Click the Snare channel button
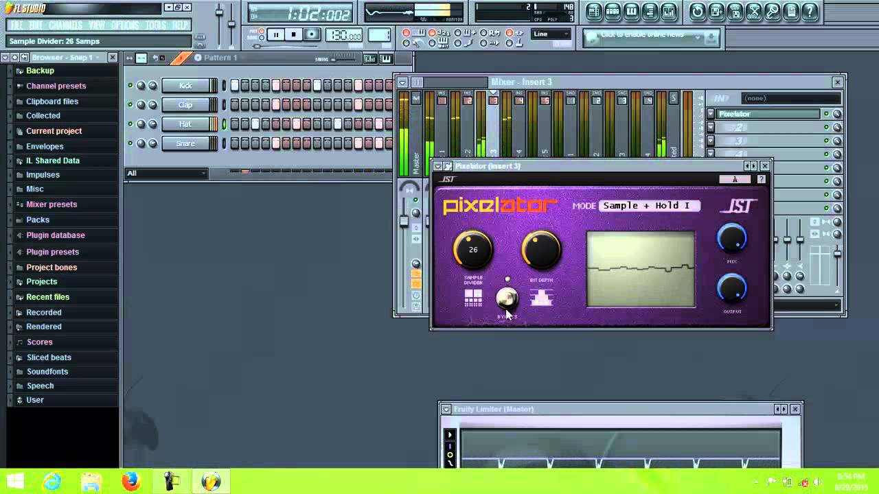 coord(185,143)
